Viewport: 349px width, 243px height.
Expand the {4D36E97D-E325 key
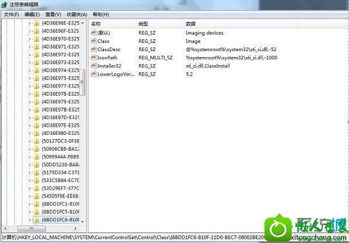(x=30, y=117)
